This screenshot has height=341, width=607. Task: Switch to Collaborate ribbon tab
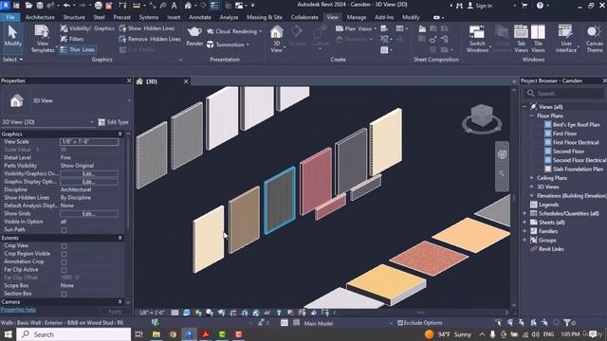pyautogui.click(x=304, y=17)
